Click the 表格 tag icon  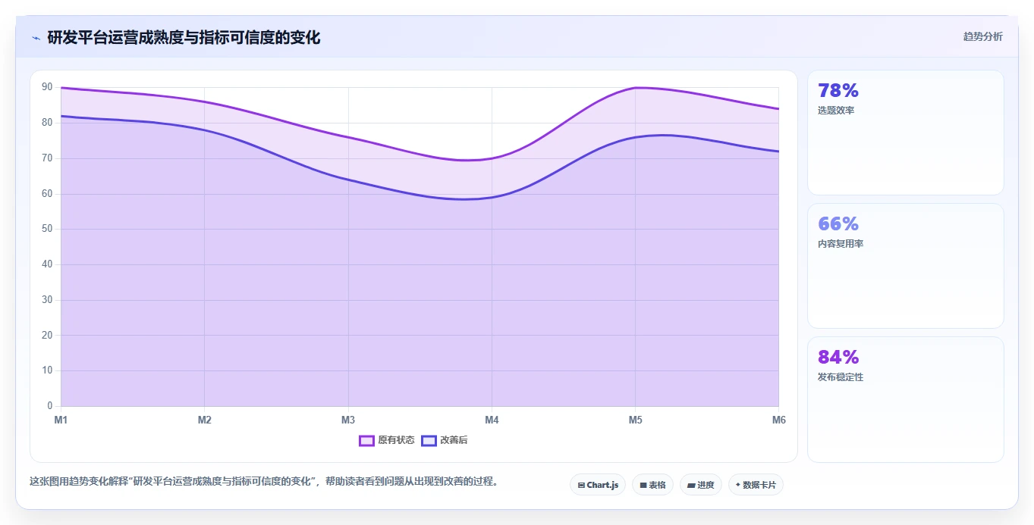point(643,485)
